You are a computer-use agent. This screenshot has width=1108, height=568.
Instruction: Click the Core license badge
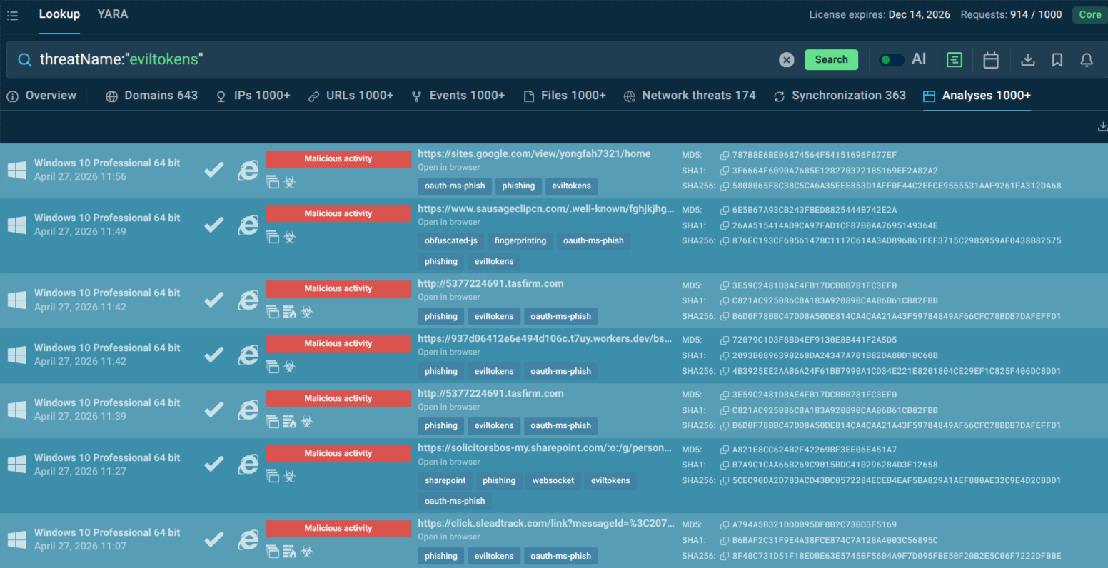click(x=1089, y=14)
